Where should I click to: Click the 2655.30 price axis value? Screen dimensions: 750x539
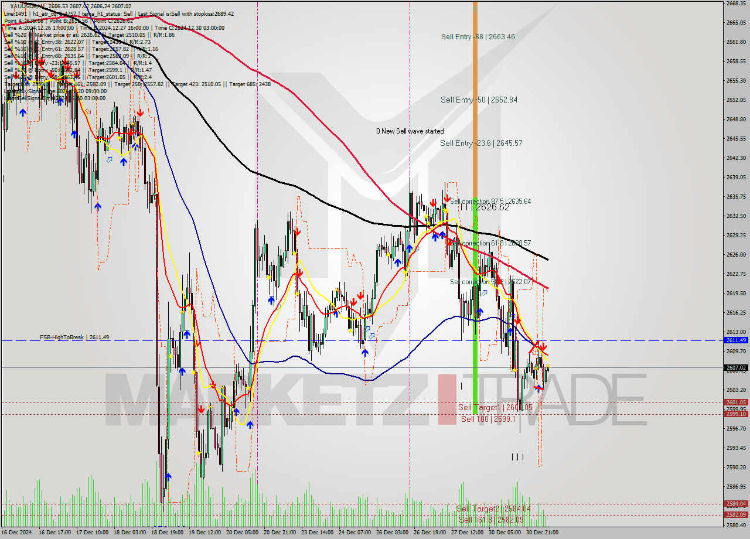point(735,80)
